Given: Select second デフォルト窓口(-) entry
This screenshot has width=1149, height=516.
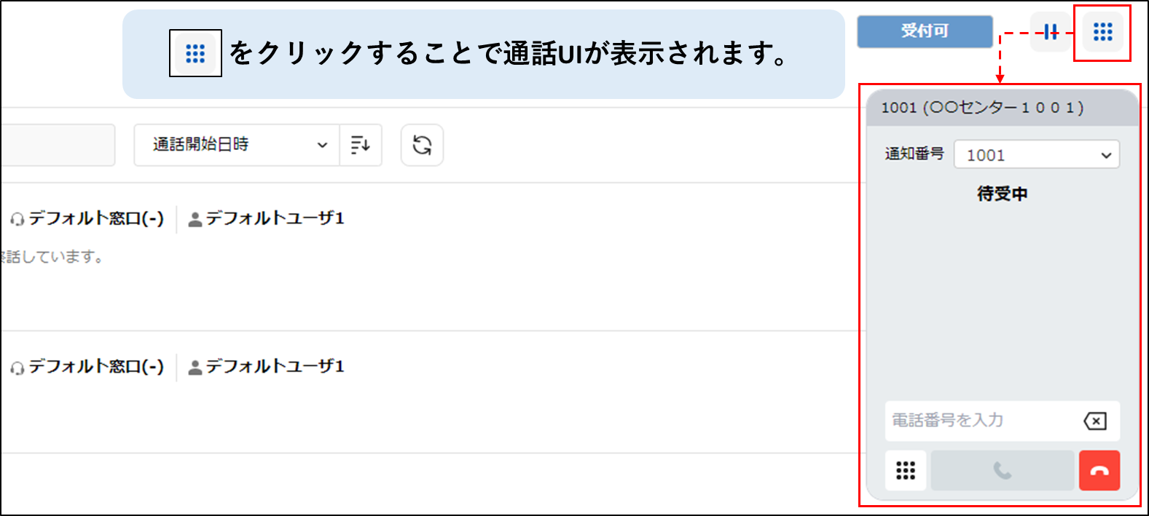Looking at the screenshot, I should click(87, 367).
